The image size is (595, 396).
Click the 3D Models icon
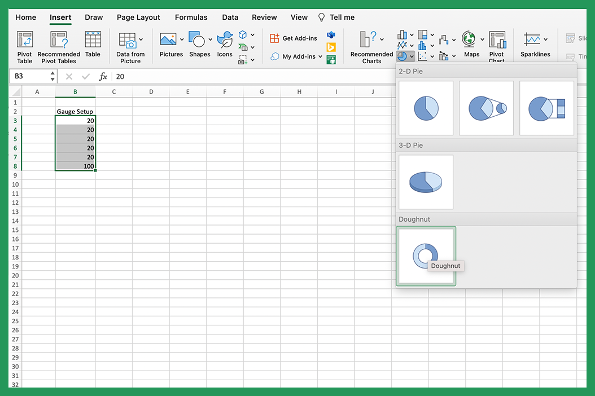pyautogui.click(x=243, y=34)
